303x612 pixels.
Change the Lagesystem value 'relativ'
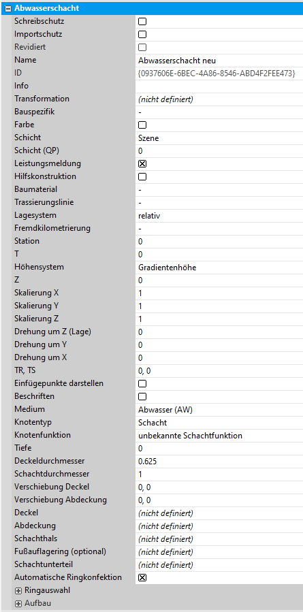pyautogui.click(x=219, y=215)
